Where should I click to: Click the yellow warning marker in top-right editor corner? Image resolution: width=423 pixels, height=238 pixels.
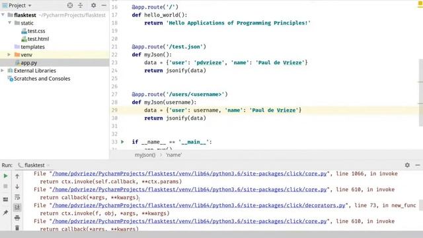click(x=420, y=4)
